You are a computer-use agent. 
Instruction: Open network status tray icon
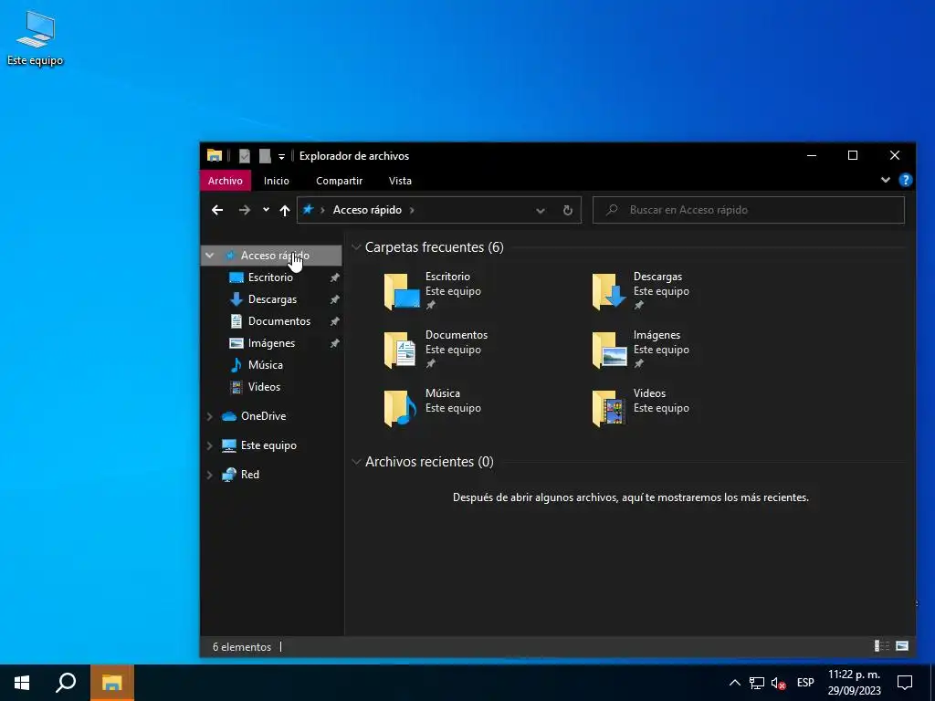pyautogui.click(x=757, y=683)
